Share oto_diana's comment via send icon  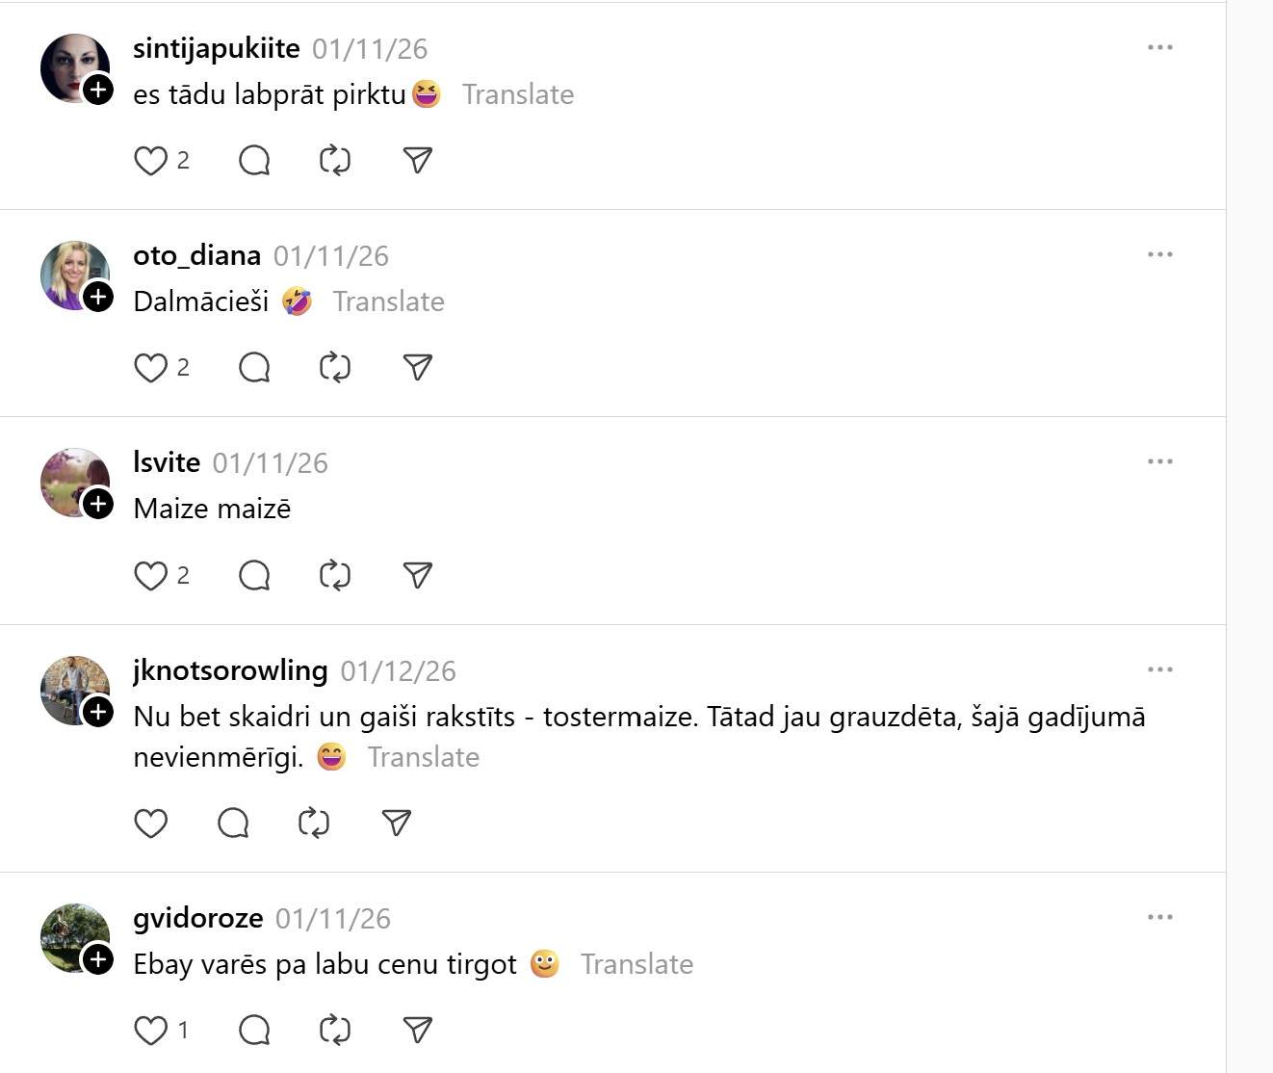point(417,367)
